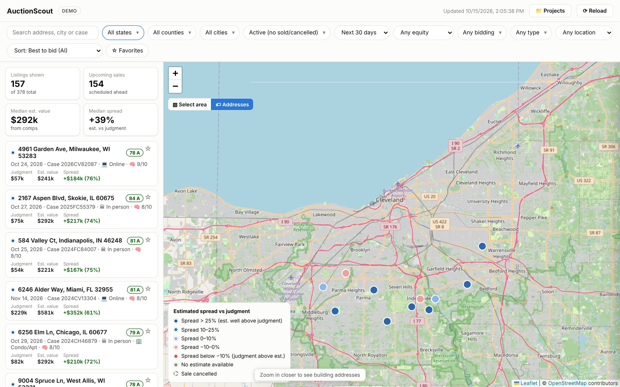The height and width of the screenshot is (387, 620).
Task: Favorite the 2167 Aspen Blvd listing
Action: (148, 197)
